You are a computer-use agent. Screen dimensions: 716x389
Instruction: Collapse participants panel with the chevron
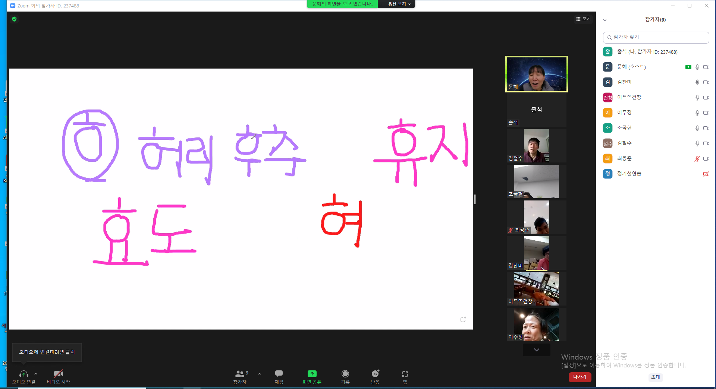click(x=605, y=20)
